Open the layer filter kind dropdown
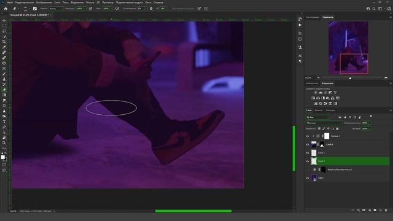This screenshot has width=393, height=221. (317, 117)
